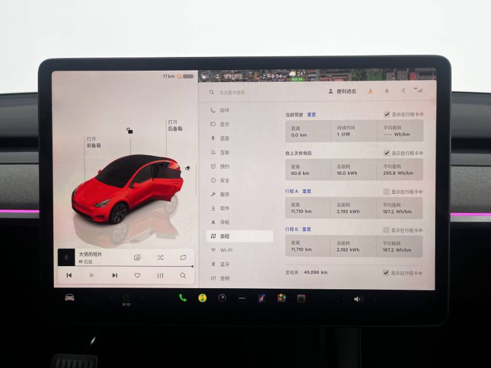The width and height of the screenshot is (491, 368).
Task: Tap the Bluetooth icon in settings header
Action: 403,90
